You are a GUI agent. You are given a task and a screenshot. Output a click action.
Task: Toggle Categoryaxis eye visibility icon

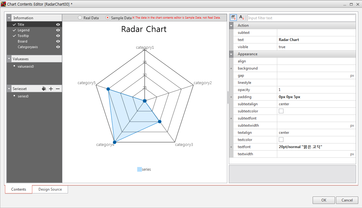pyautogui.click(x=58, y=47)
